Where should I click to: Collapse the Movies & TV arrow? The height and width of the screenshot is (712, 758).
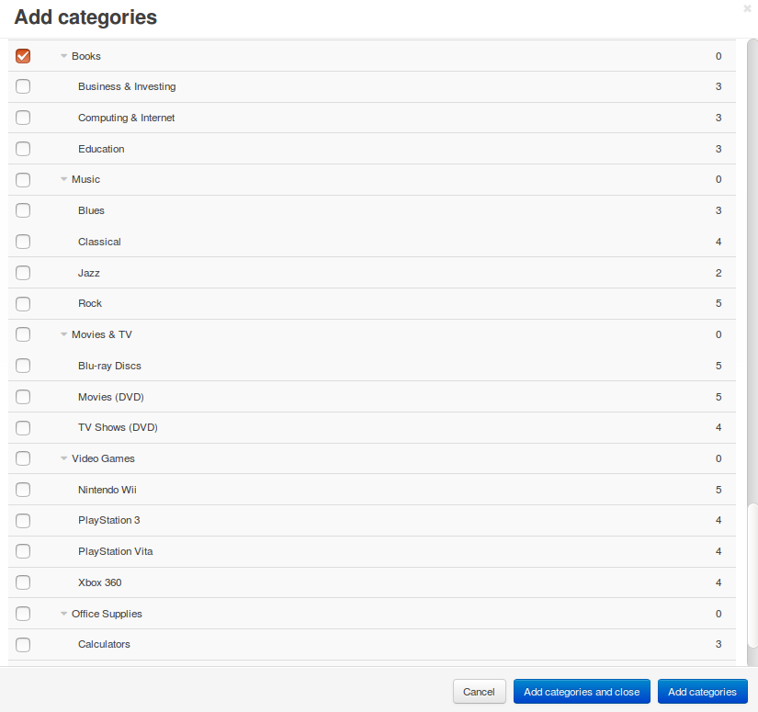pos(63,334)
